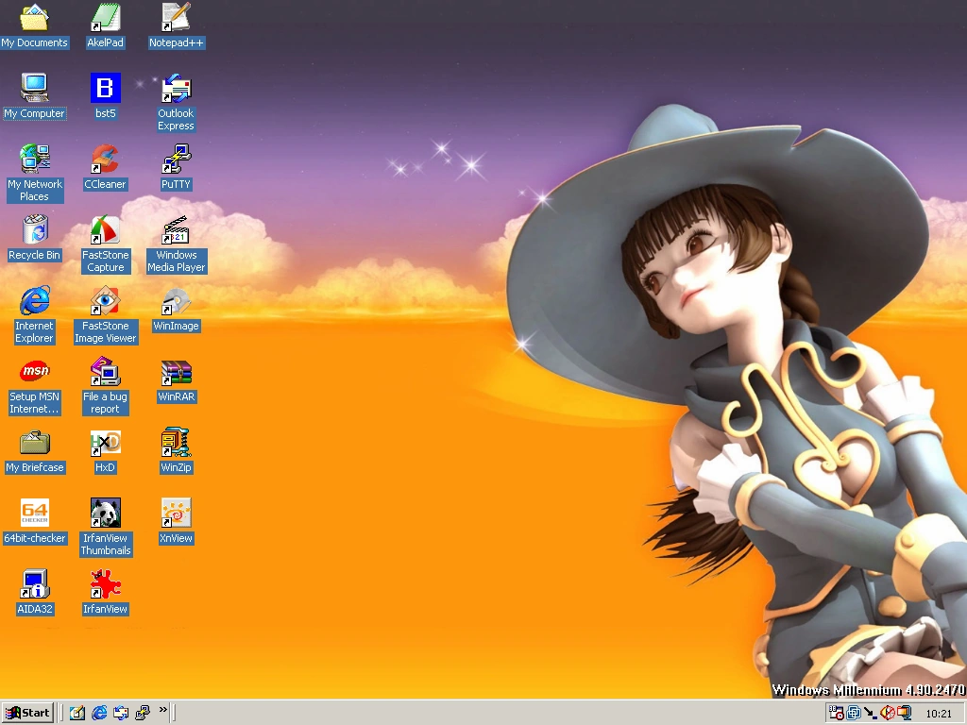Click the taskbar clock showing 10:21
Screen dimensions: 967x725
pos(940,714)
